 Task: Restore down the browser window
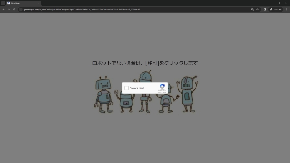point(280,3)
